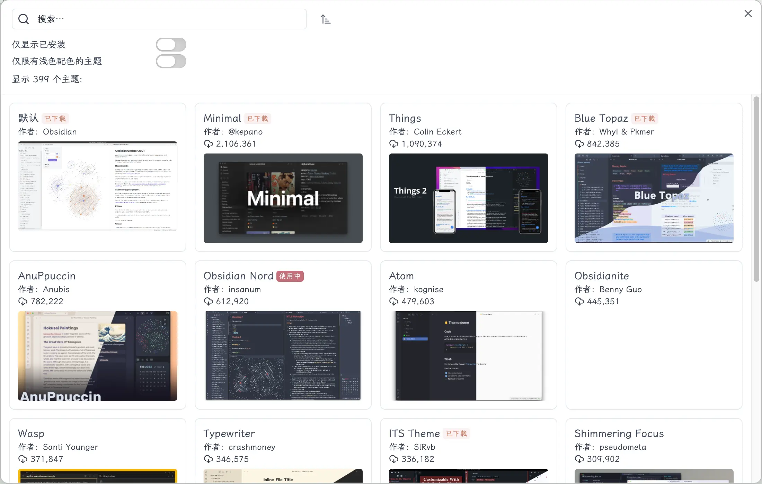The height and width of the screenshot is (484, 762).
Task: Open the Things 2 preview thumbnail
Action: click(468, 198)
